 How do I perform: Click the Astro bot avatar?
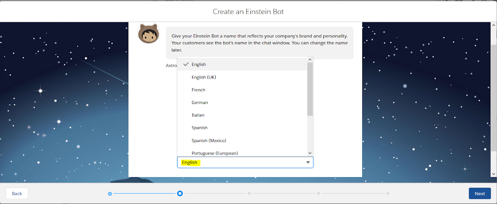[148, 33]
